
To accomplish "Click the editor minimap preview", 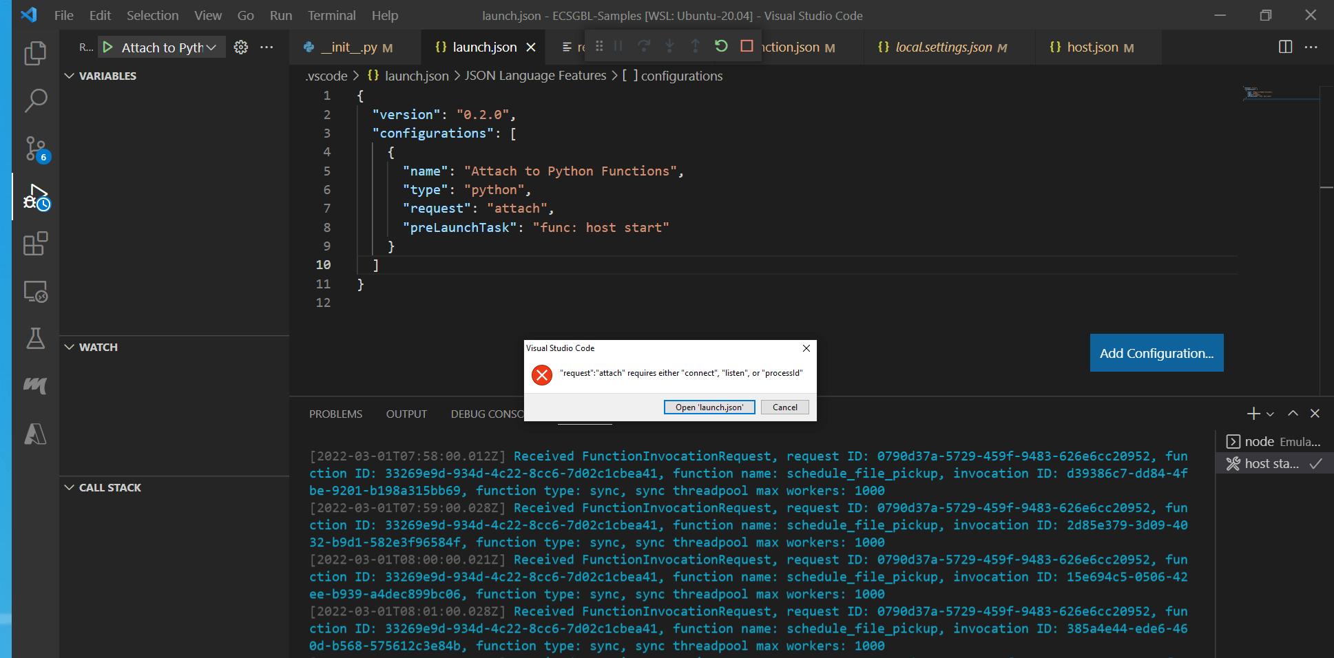I will click(x=1281, y=93).
